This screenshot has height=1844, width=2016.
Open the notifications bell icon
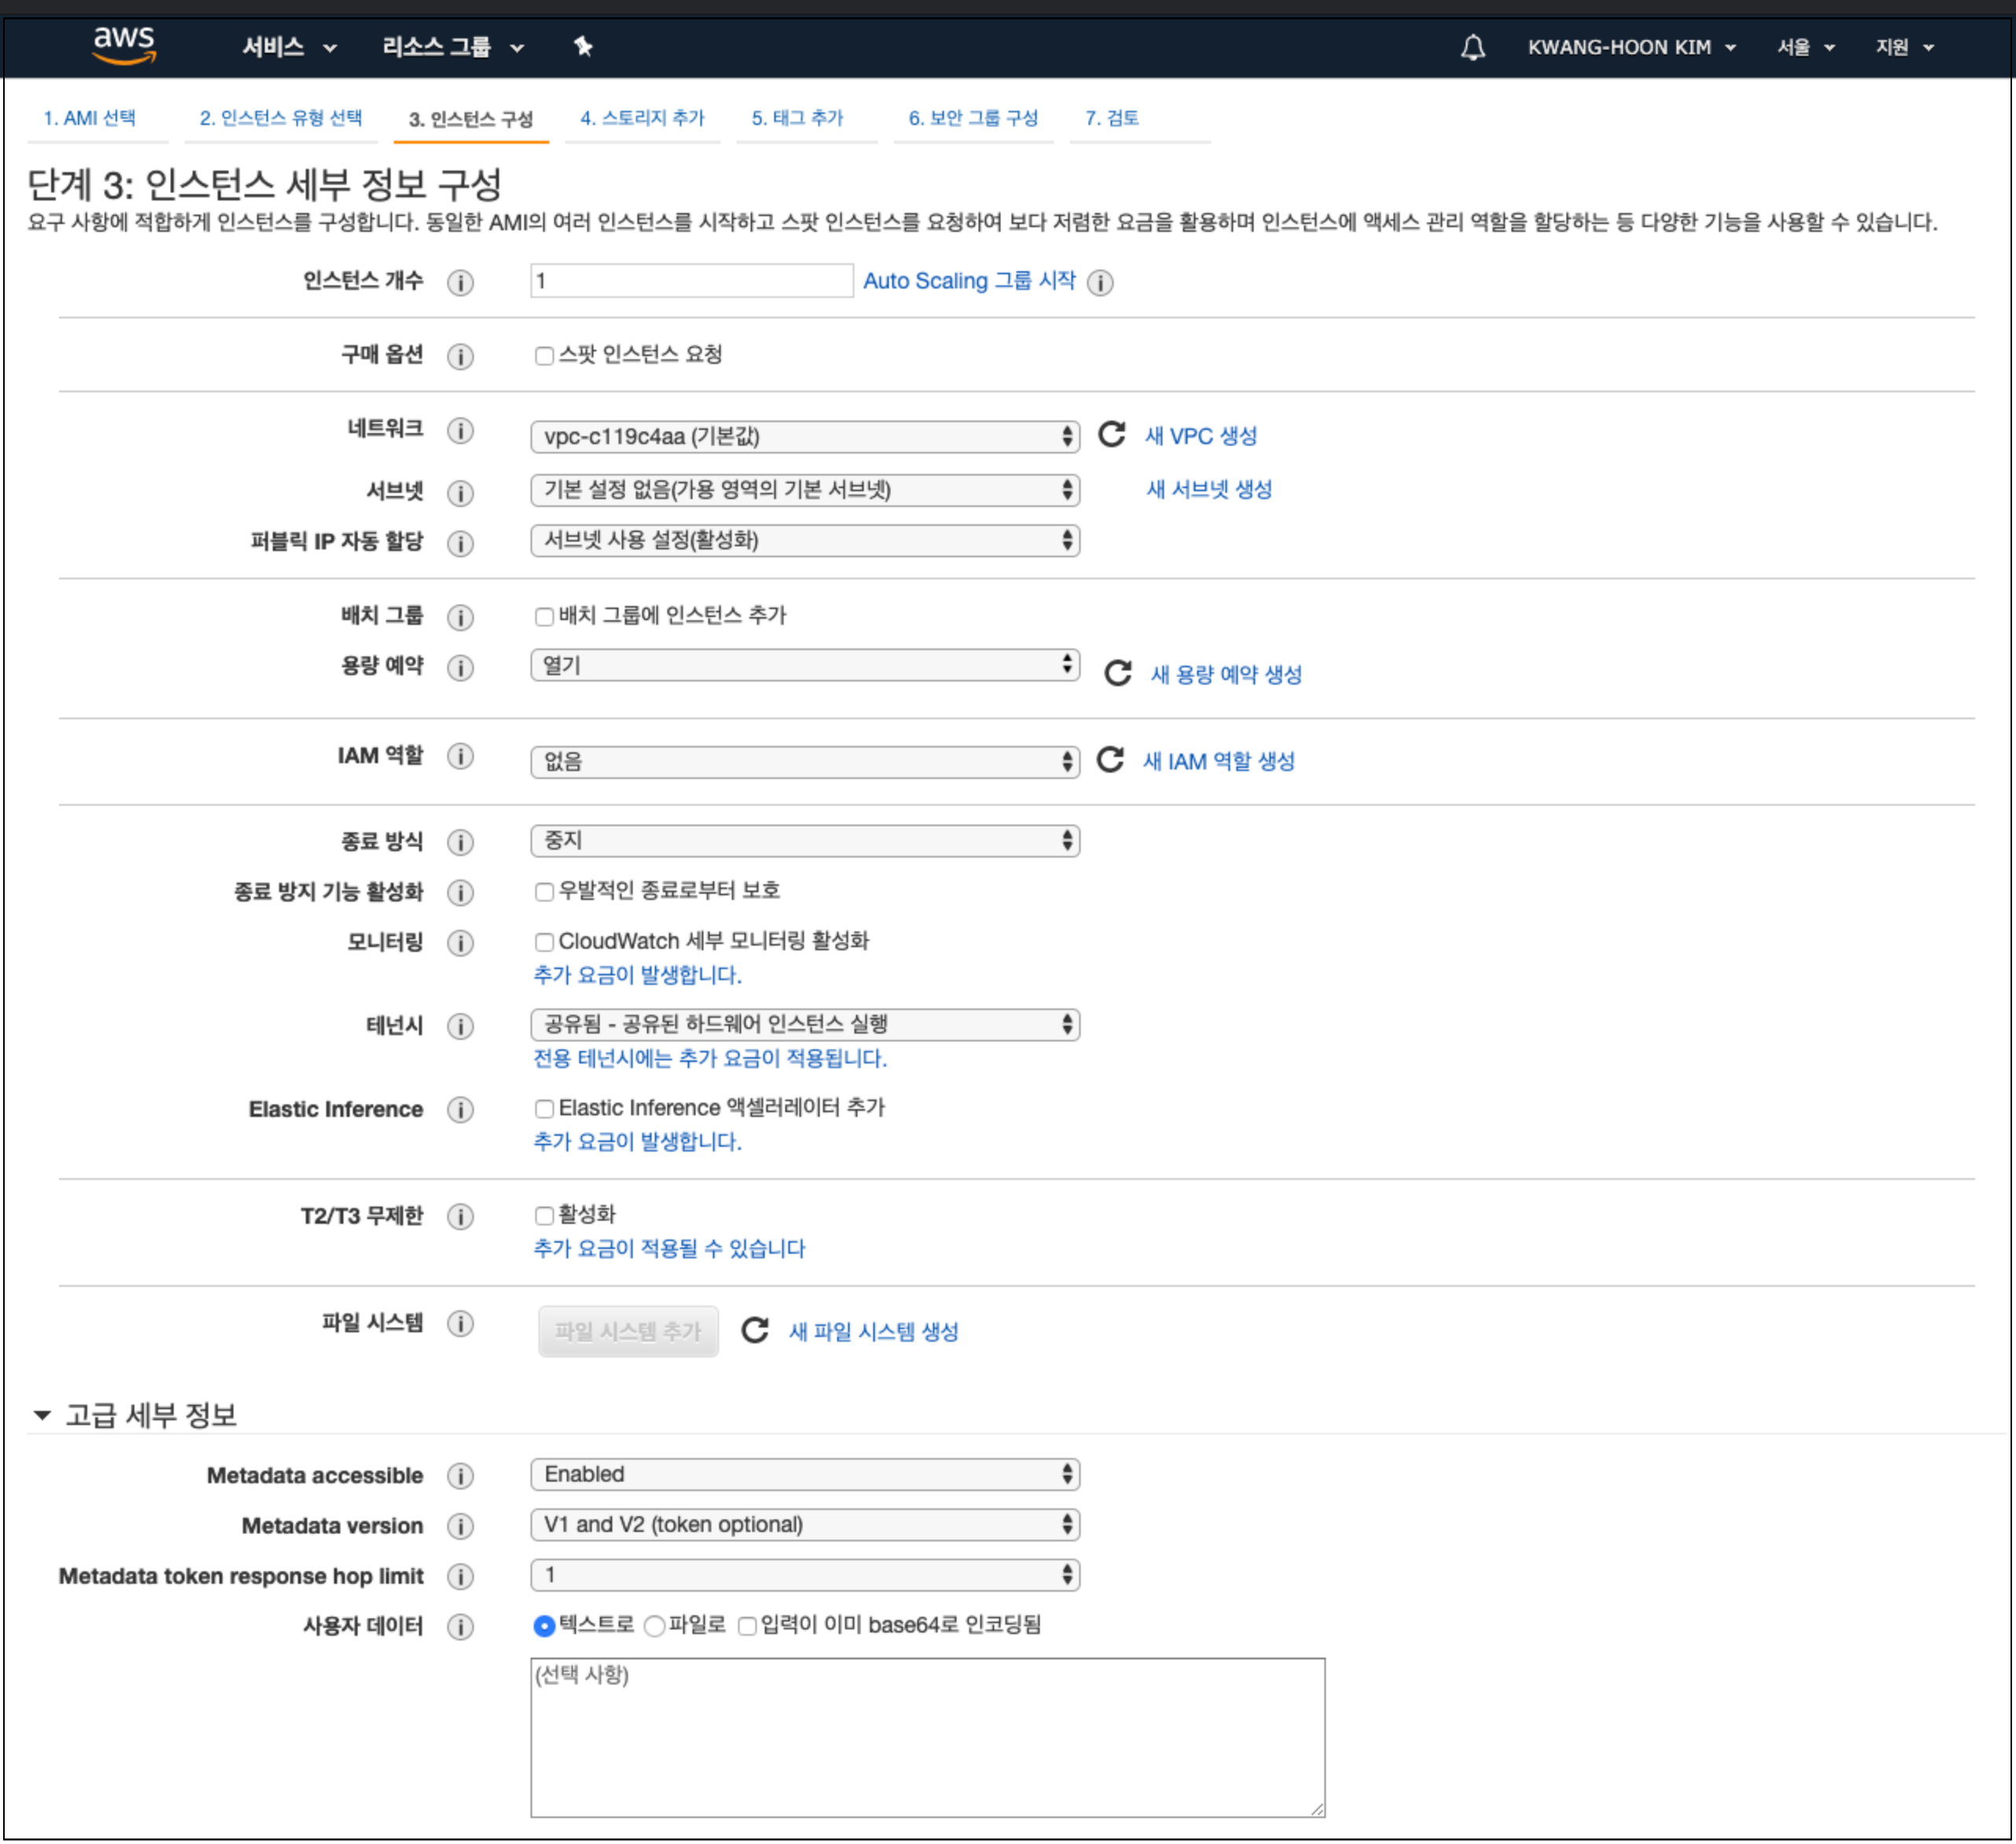1472,47
